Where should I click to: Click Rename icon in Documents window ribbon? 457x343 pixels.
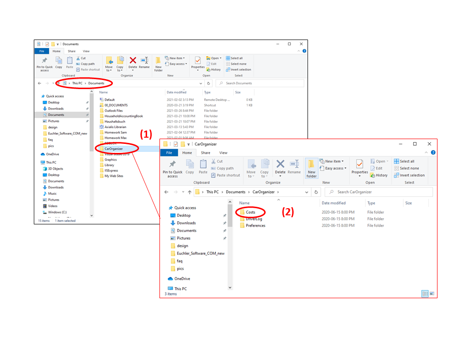[x=144, y=62]
